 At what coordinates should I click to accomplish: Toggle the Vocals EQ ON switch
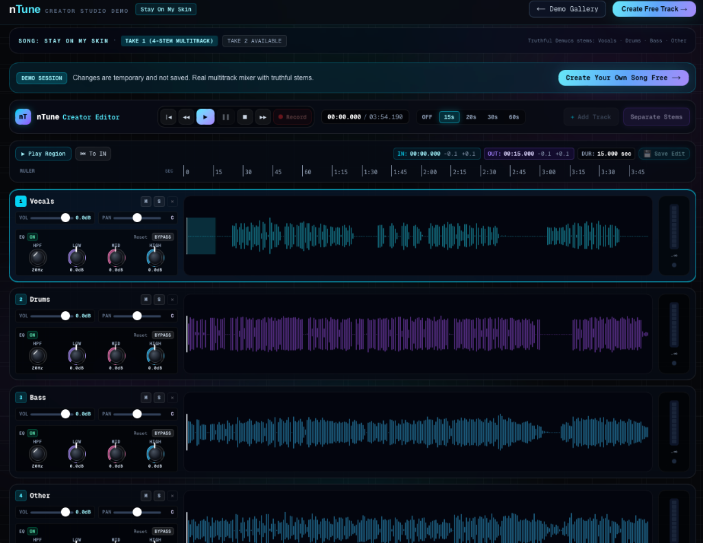click(32, 237)
